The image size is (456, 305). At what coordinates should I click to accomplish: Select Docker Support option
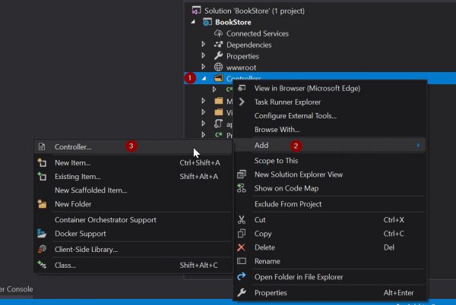coord(80,233)
